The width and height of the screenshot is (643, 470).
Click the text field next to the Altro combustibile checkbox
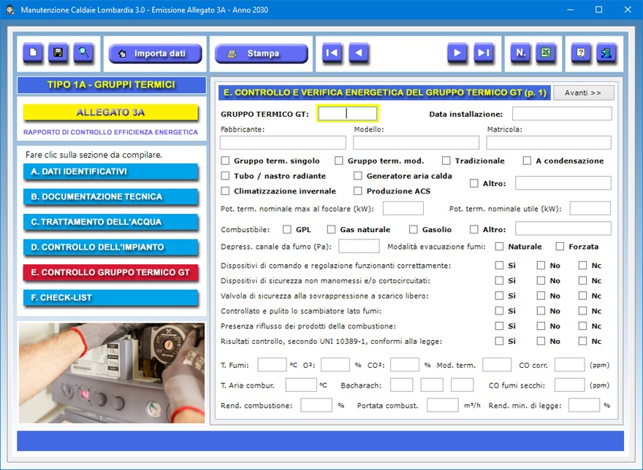(x=563, y=228)
